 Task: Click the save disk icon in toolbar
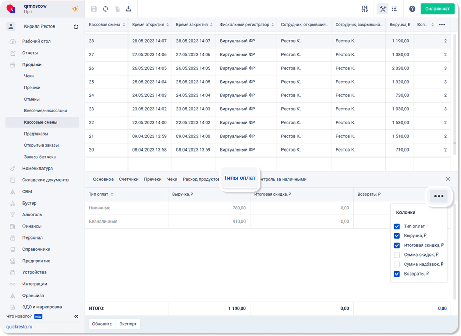coord(94,9)
